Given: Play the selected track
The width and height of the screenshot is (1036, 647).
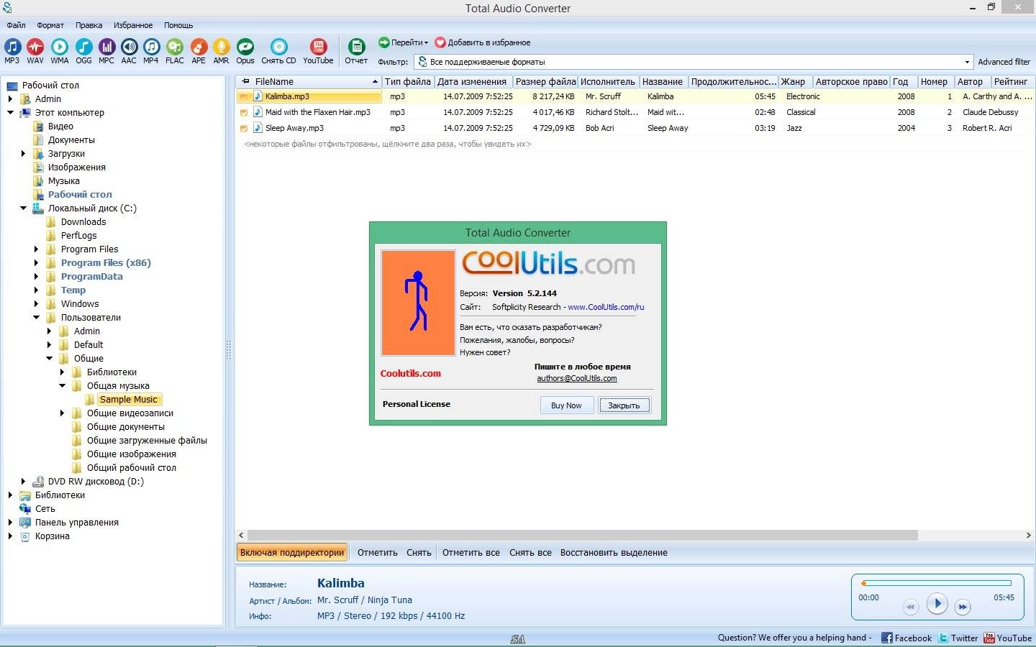Looking at the screenshot, I should [x=937, y=604].
